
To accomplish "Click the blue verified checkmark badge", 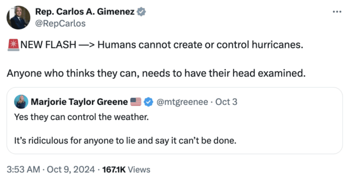I will (148, 102).
